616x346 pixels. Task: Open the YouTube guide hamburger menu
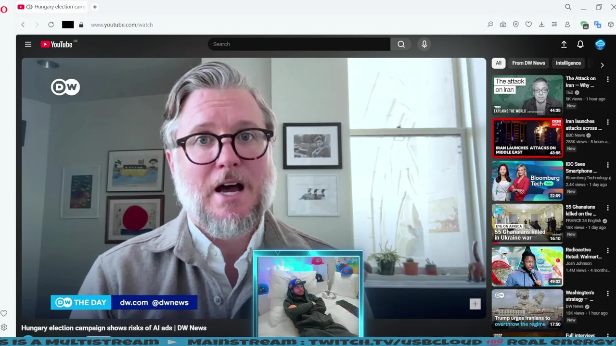pyautogui.click(x=28, y=44)
